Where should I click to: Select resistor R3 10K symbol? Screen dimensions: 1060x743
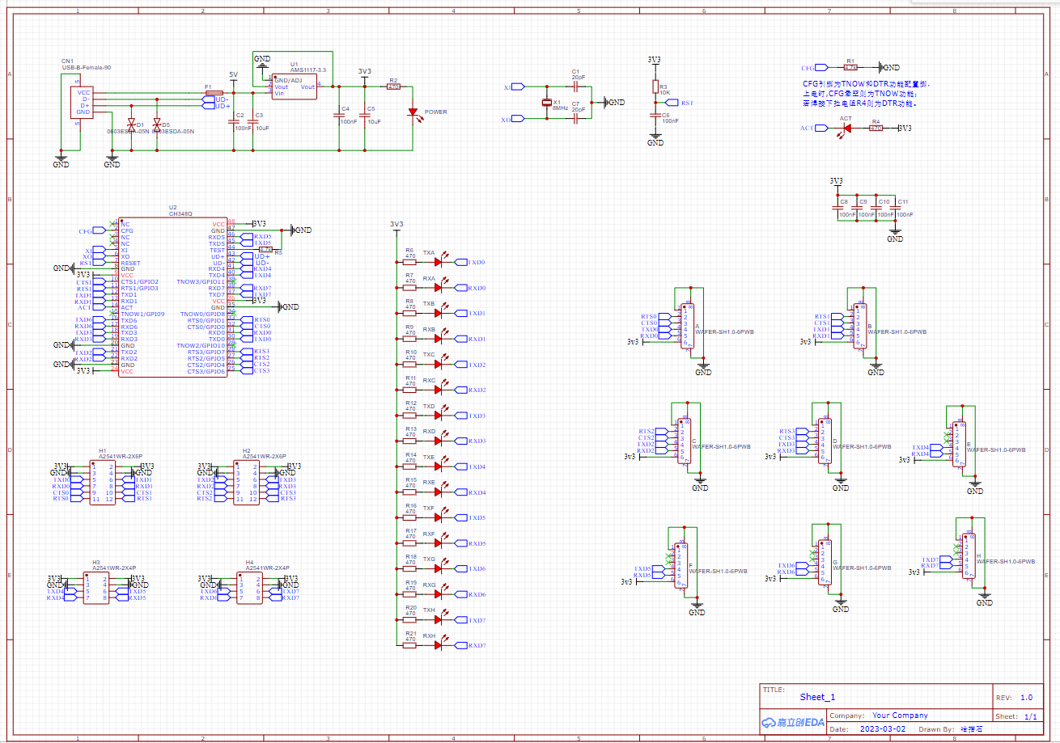[x=655, y=87]
